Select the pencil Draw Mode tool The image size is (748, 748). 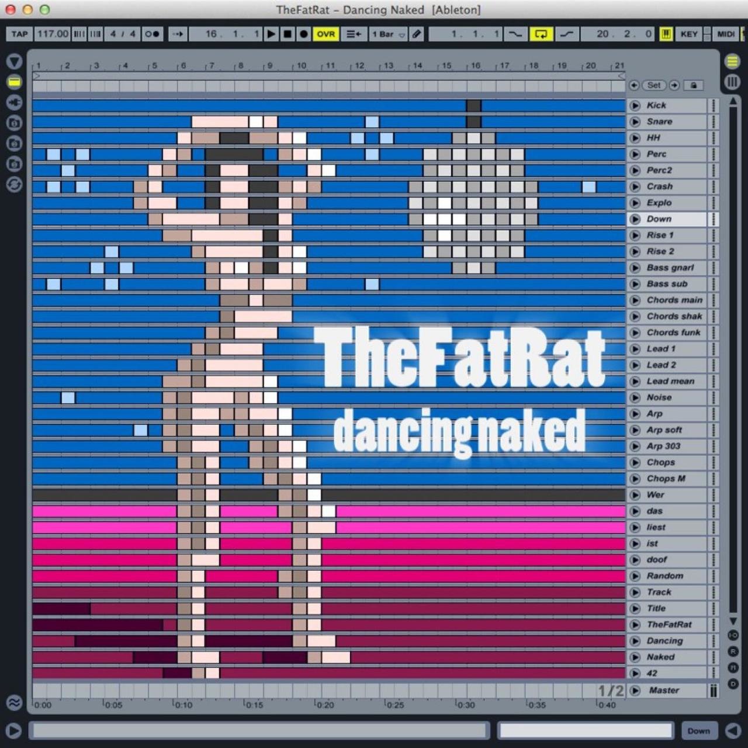pos(416,34)
